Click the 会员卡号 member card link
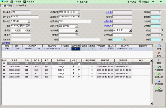 coord(108,22)
